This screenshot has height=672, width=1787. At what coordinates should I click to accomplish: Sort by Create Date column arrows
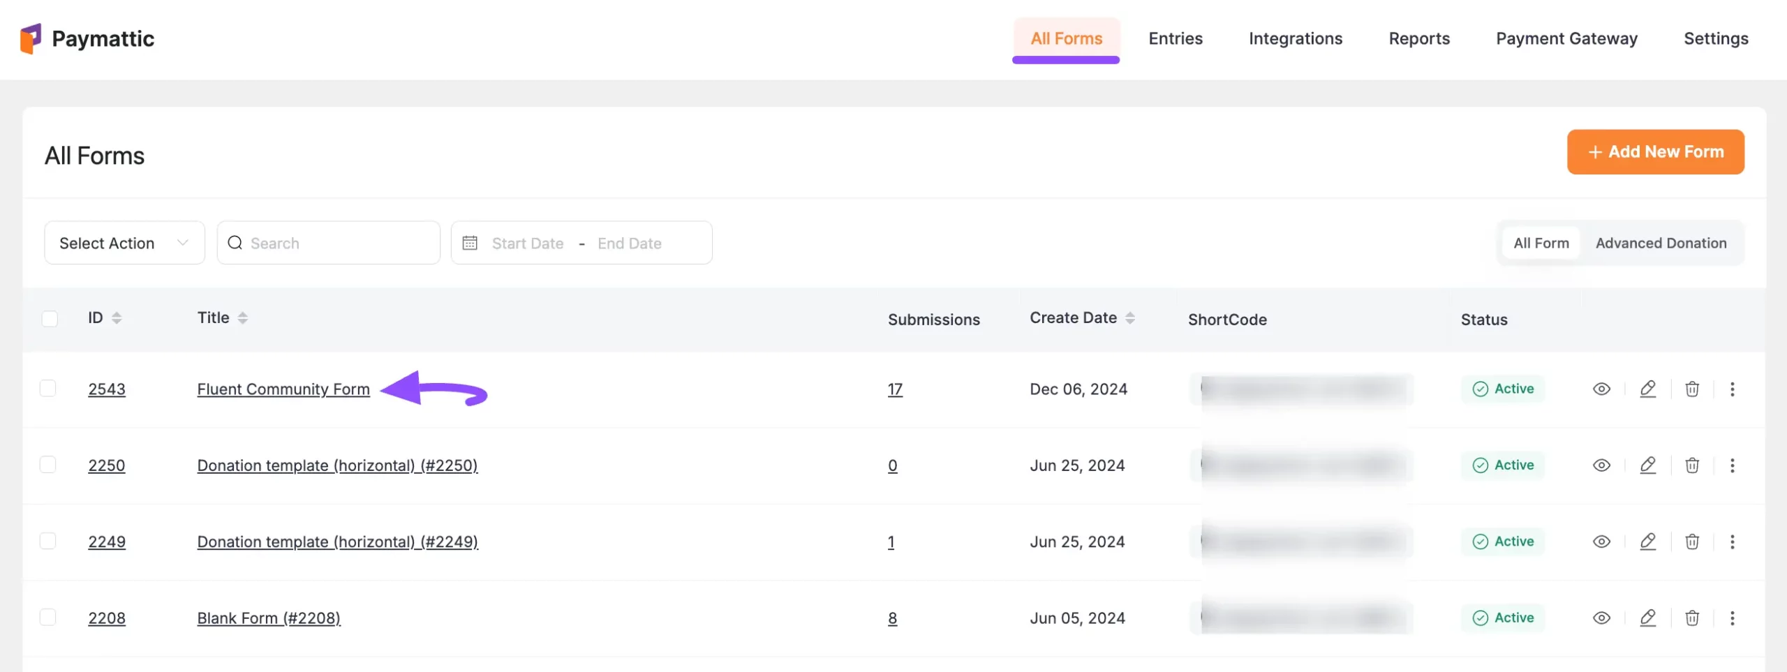point(1129,318)
